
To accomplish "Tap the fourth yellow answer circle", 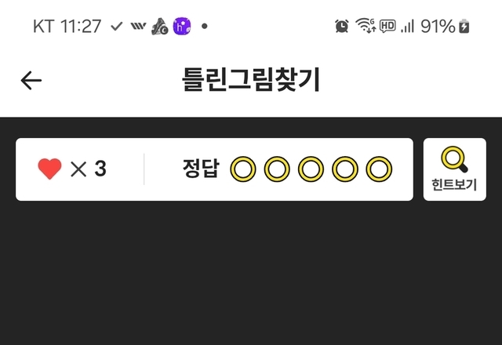I will (x=345, y=169).
